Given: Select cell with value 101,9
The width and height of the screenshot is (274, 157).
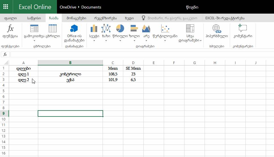Looking at the screenshot, I should [x=113, y=80].
